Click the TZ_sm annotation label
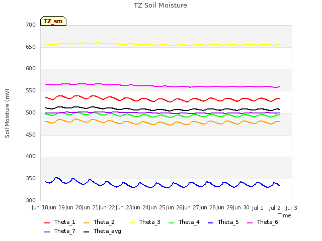 click(x=53, y=21)
